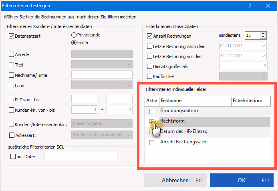Screen dimensions: 278x191
Task: Enable the Anrede checkbox
Action: [11, 54]
